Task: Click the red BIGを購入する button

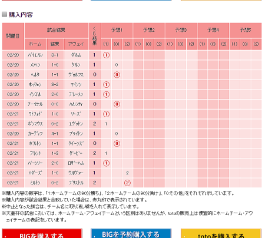Action: click(42, 233)
